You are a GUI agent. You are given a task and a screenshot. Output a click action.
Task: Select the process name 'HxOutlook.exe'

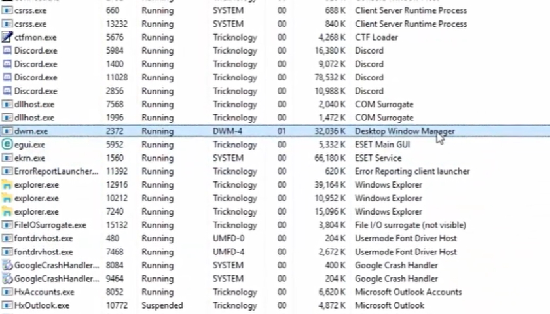[42, 305]
